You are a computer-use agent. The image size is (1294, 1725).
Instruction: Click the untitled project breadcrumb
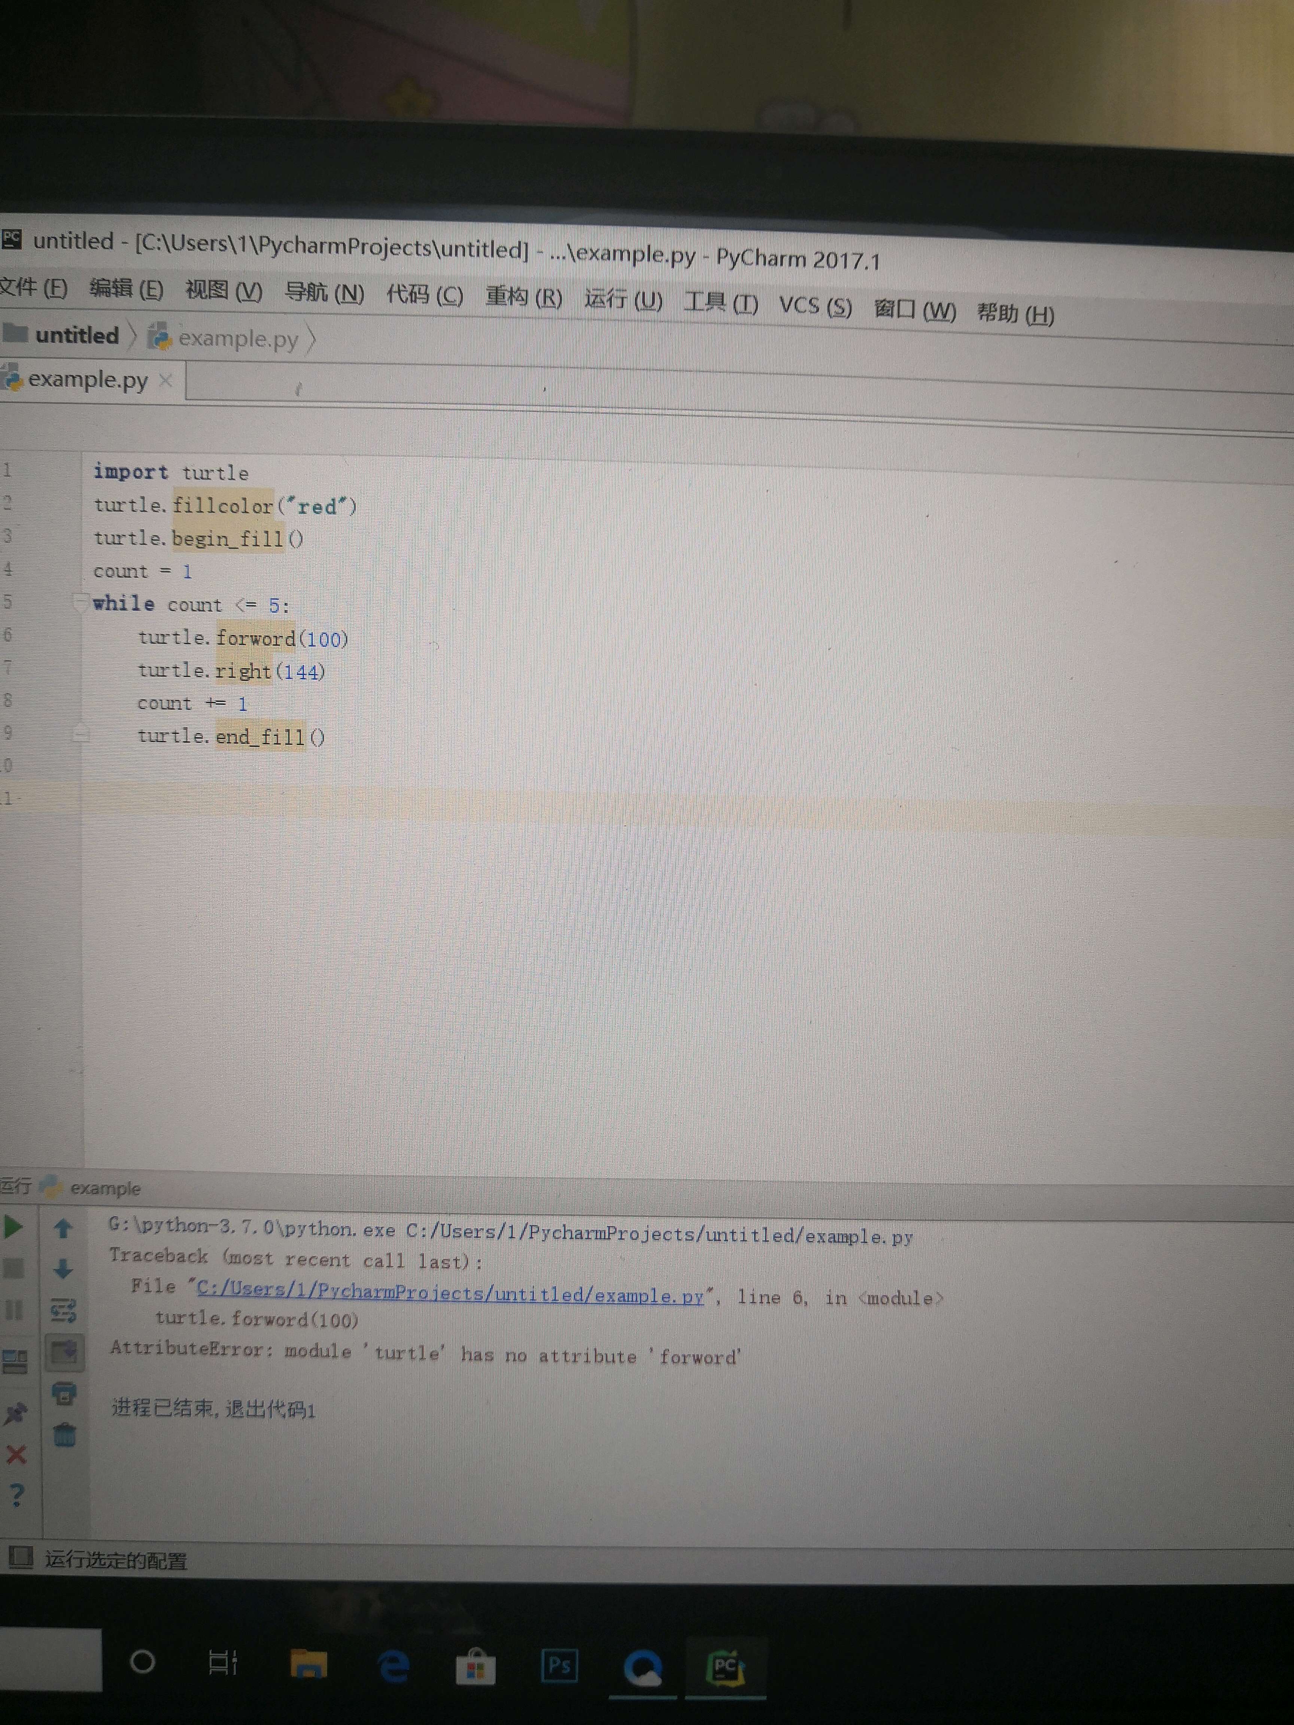point(76,335)
